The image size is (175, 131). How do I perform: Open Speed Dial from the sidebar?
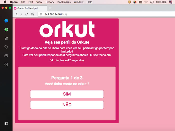point(6,38)
